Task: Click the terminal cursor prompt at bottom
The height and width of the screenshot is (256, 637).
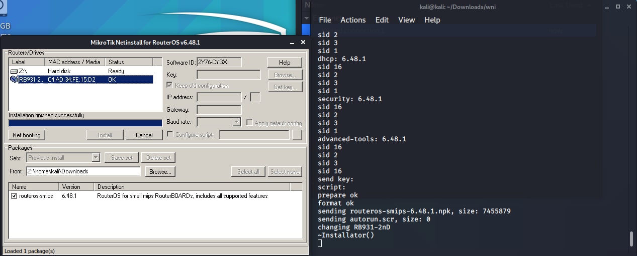Action: [x=320, y=243]
